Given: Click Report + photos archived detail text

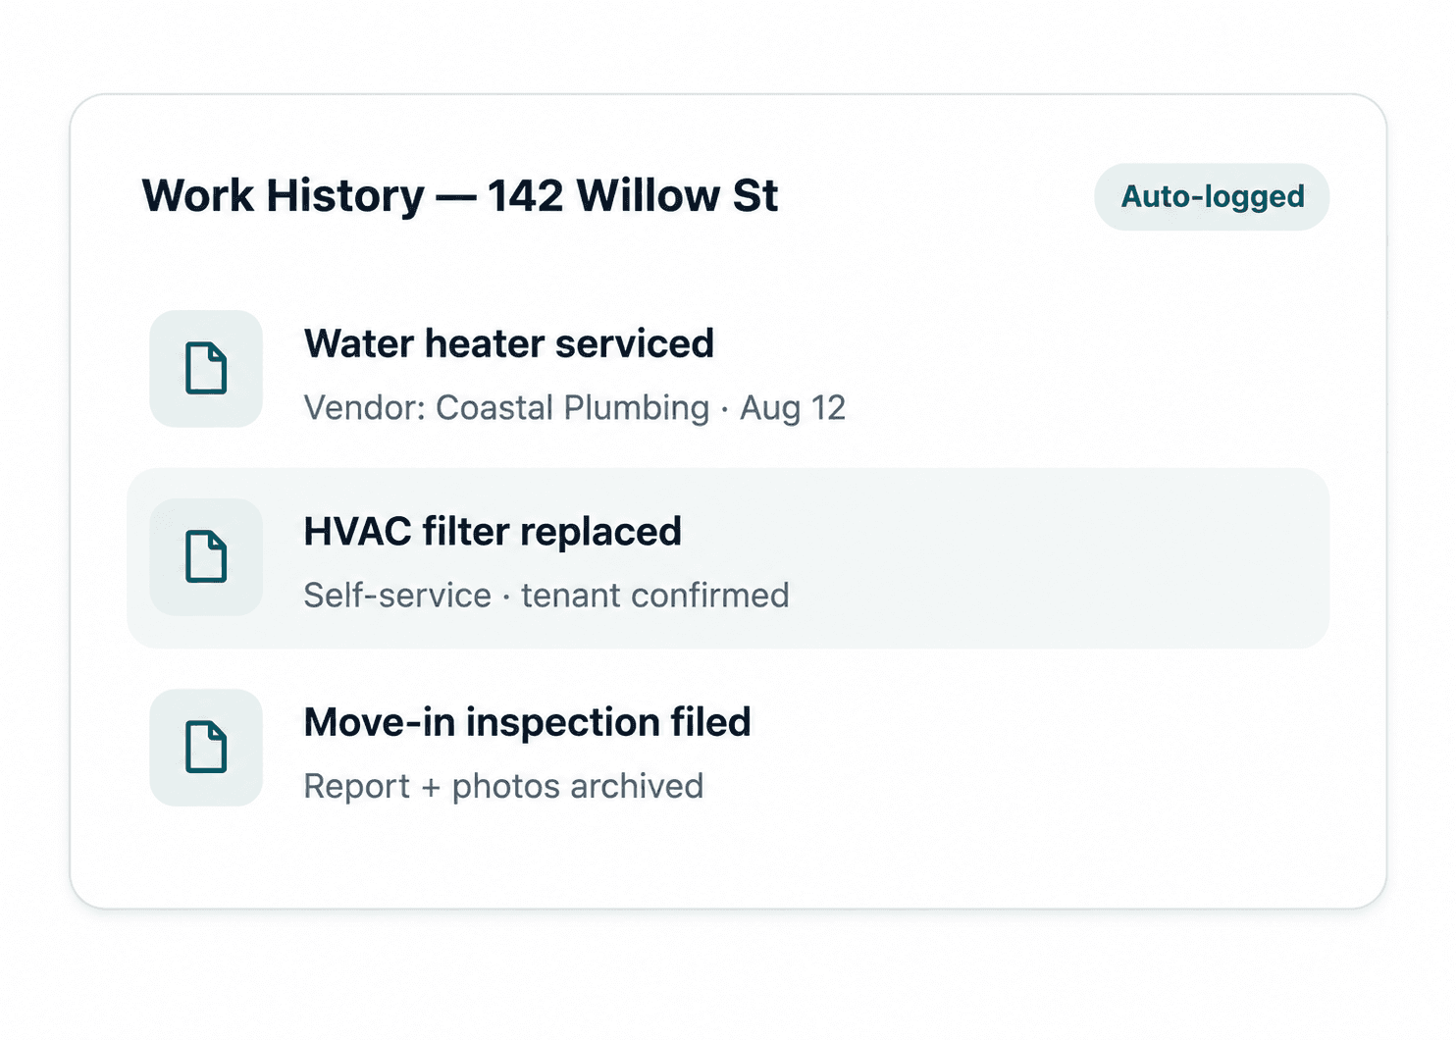Looking at the screenshot, I should [503, 787].
